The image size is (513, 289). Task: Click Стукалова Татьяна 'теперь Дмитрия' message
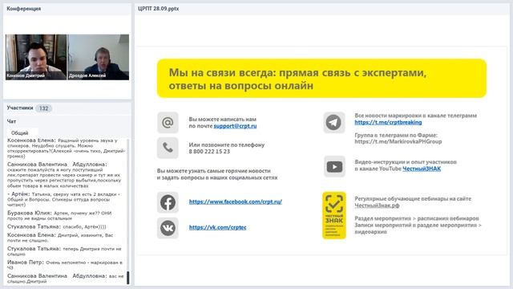64,251
